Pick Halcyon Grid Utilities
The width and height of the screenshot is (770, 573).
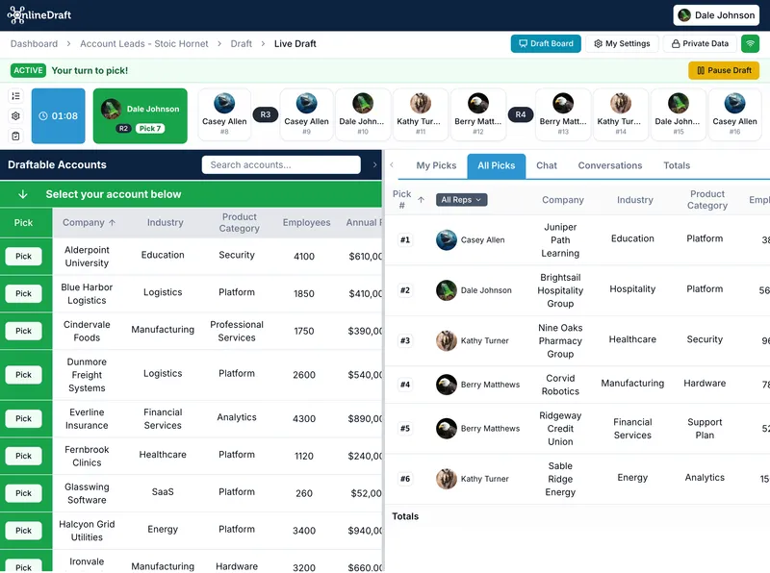(x=23, y=531)
